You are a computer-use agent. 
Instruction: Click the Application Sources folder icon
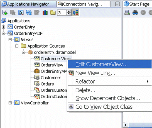(23, 46)
